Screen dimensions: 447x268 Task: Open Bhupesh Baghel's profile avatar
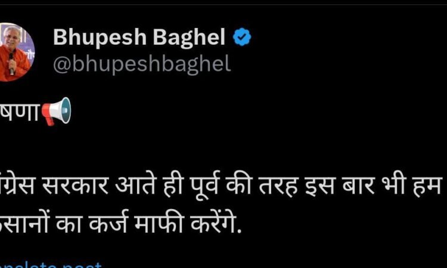(x=15, y=52)
